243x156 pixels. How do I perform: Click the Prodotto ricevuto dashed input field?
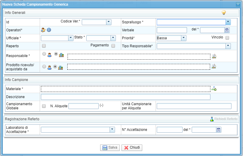(x=139, y=67)
